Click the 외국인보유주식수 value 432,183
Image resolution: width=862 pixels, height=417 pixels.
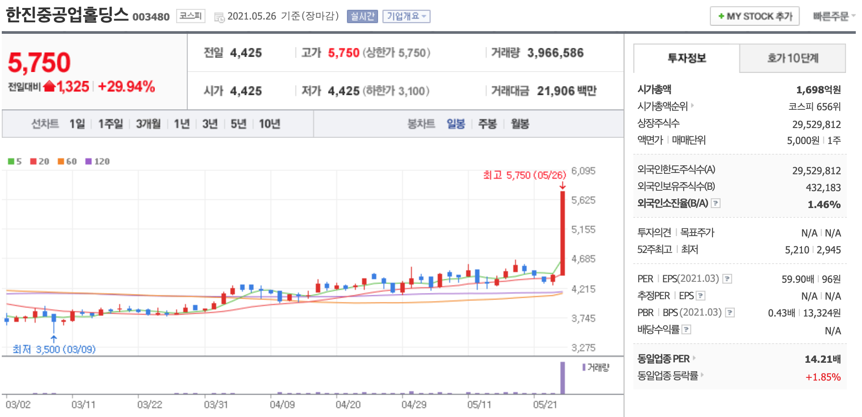[x=823, y=188]
